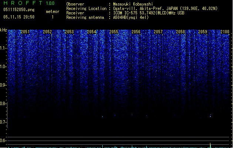Click the 2054 time marker
The width and height of the screenshot is (233, 148).
(91, 32)
